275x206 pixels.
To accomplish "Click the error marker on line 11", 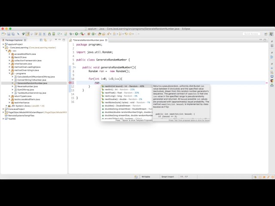I will pos(70,83).
